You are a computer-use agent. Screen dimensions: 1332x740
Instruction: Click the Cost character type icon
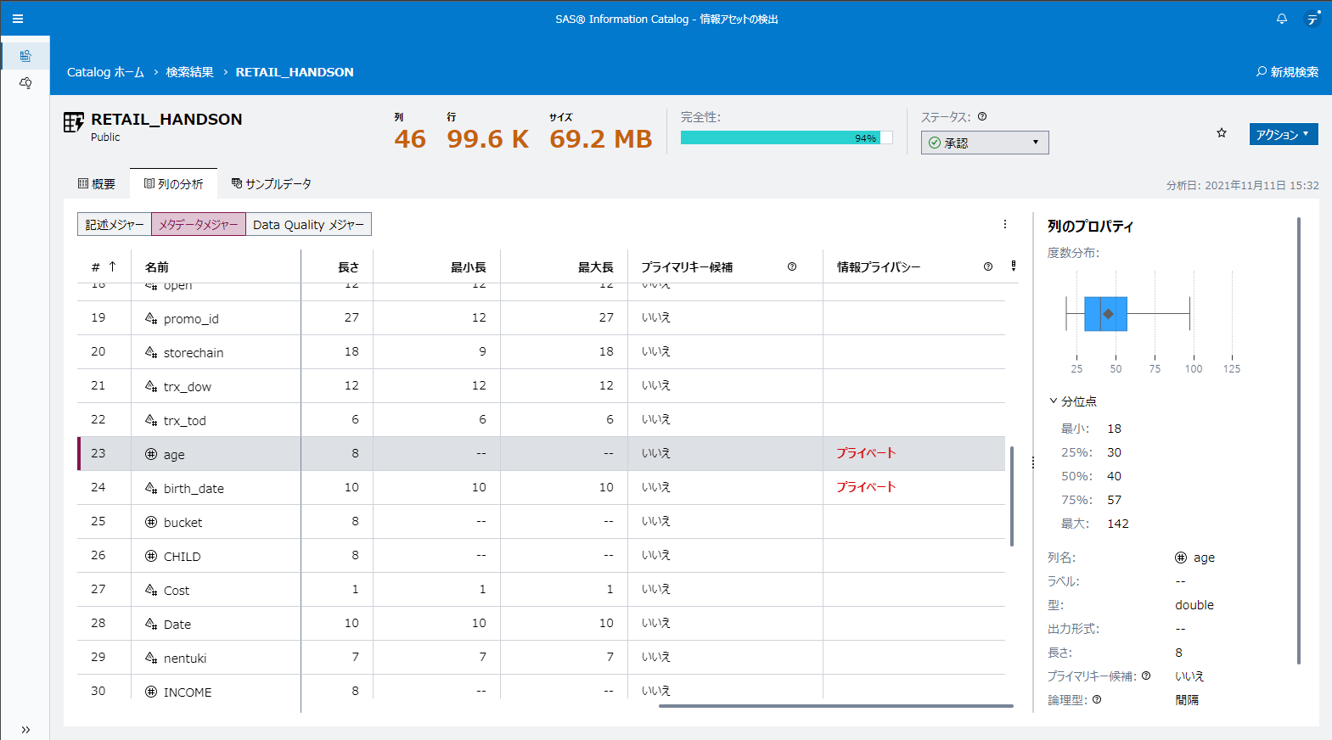(x=151, y=590)
